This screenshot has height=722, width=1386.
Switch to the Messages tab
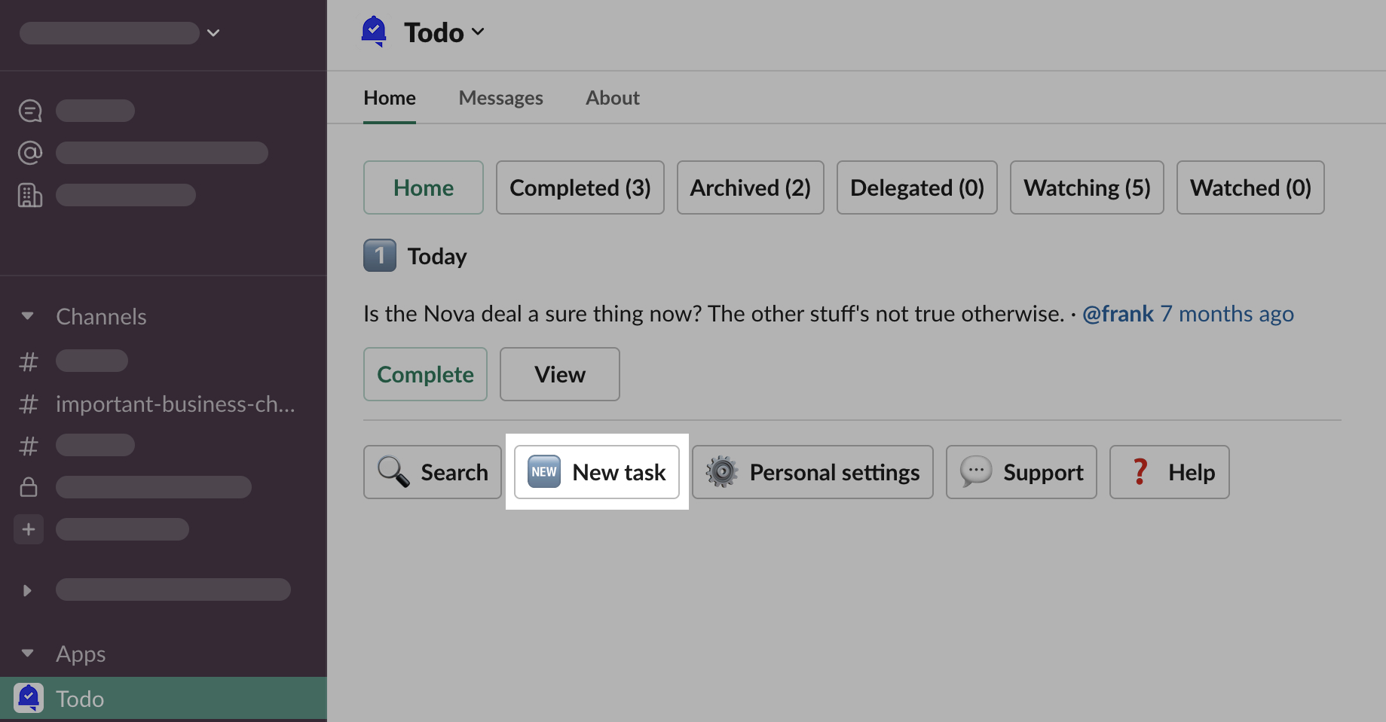[x=500, y=98]
